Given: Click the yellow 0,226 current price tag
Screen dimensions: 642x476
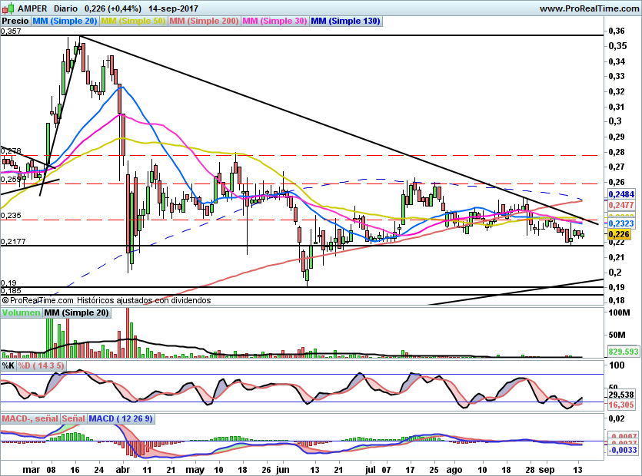Looking at the screenshot, I should click(x=619, y=234).
